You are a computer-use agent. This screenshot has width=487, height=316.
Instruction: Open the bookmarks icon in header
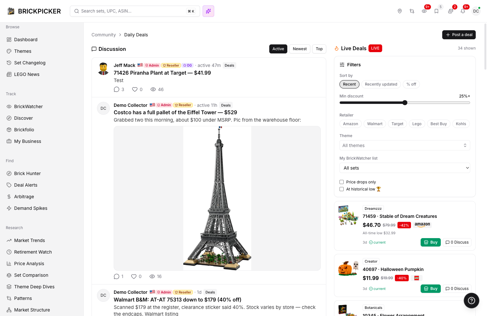click(x=436, y=11)
